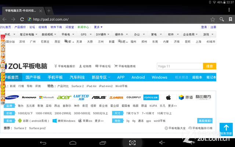Click the 高级搜索 button
Viewport: 235px width, 147px height.
point(205,121)
